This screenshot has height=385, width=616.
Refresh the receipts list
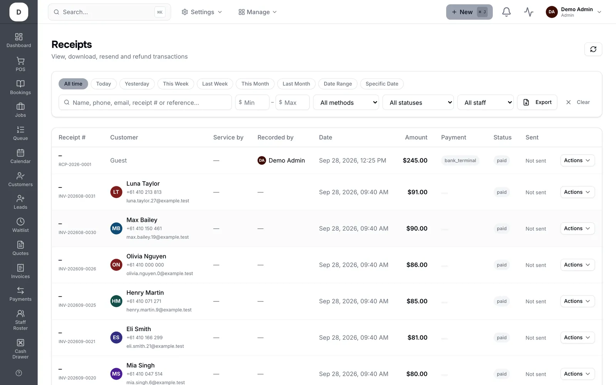coord(593,49)
